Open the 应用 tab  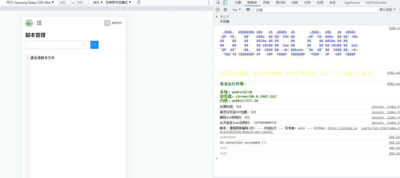(x=320, y=3)
